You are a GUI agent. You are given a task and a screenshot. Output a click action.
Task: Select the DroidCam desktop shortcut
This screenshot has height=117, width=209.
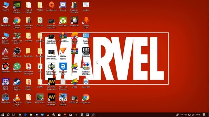63,22
